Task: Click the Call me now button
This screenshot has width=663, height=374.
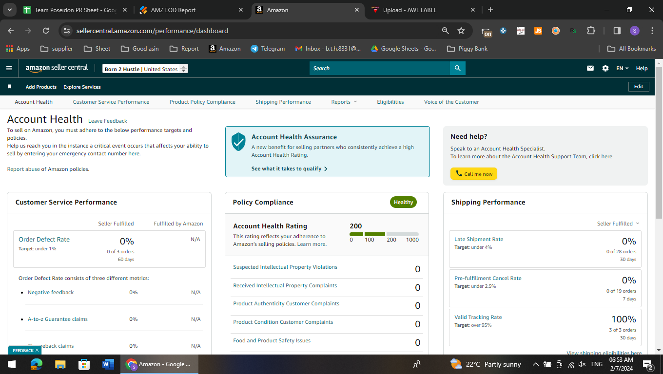Action: 474,174
